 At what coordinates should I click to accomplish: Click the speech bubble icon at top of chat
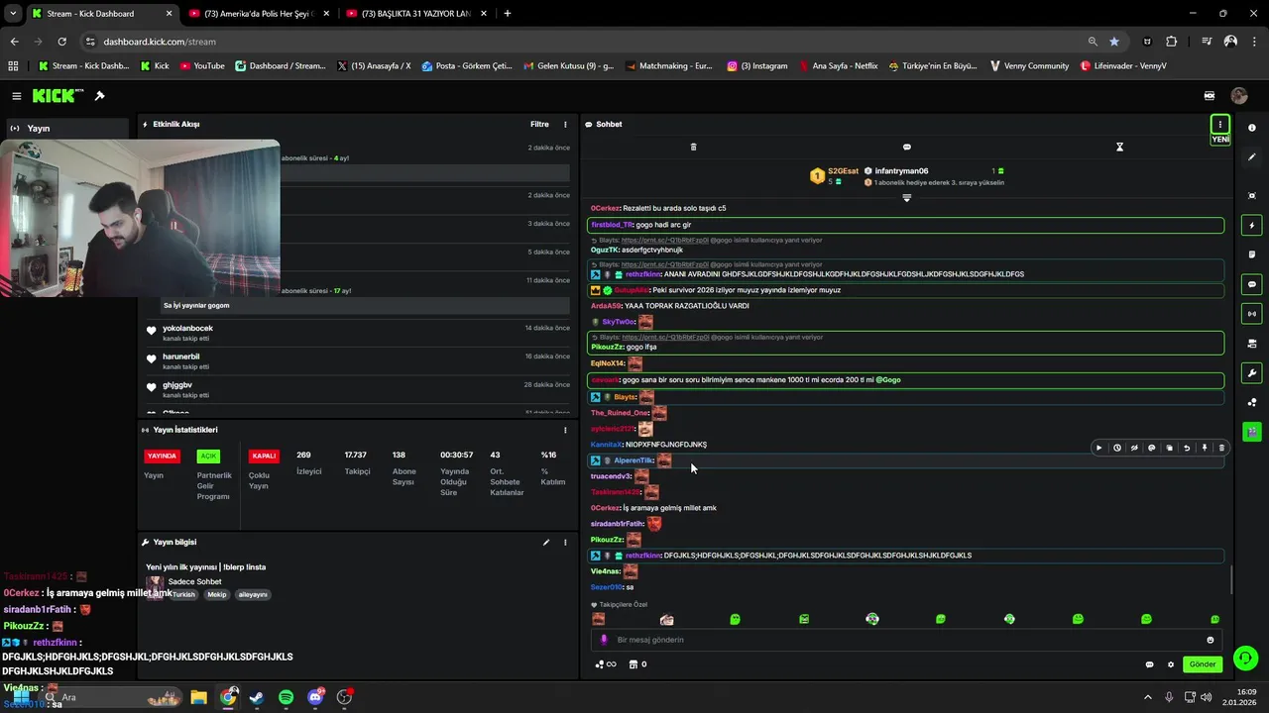tap(906, 147)
